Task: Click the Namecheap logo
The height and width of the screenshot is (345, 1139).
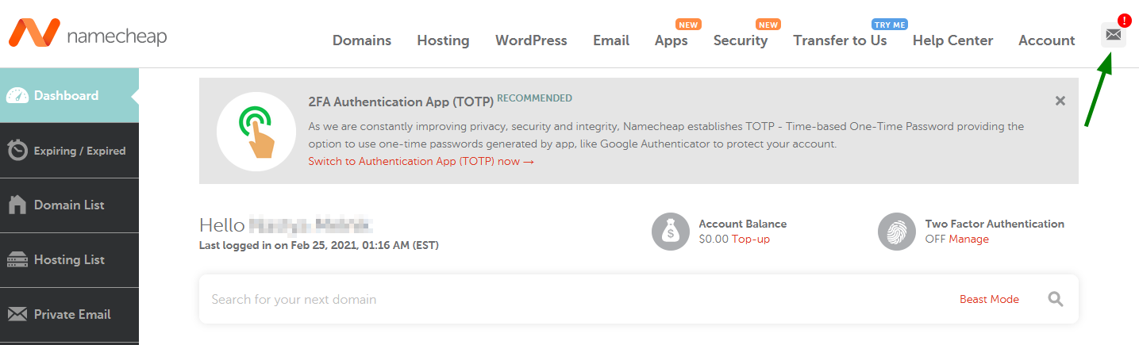Action: [x=87, y=34]
